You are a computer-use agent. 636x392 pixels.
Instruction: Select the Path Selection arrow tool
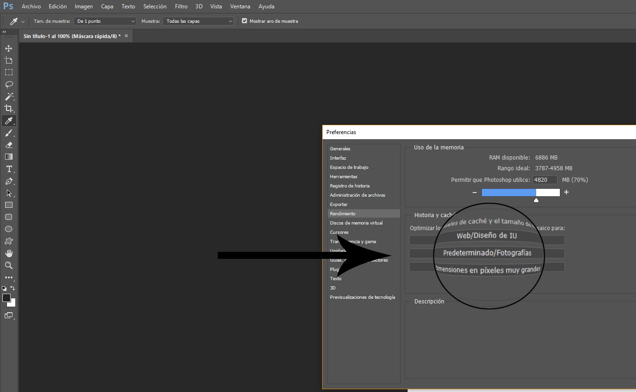(x=9, y=193)
